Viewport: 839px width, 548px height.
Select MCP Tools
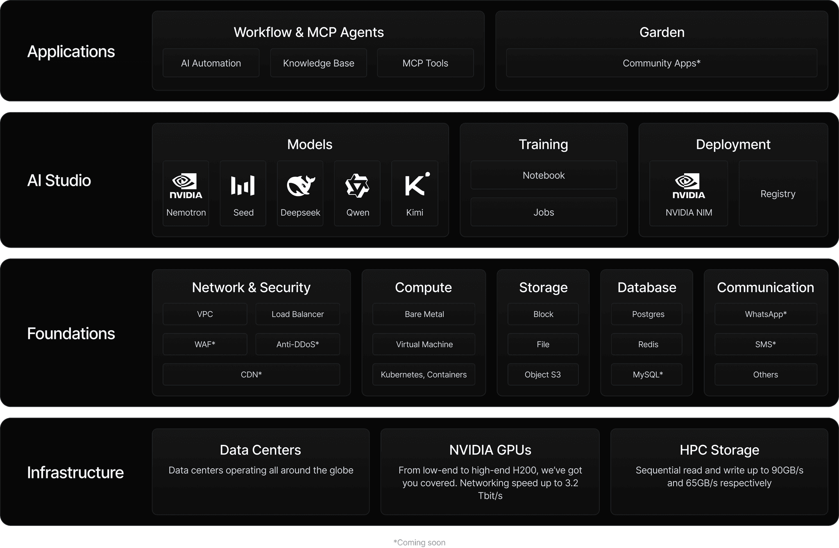coord(425,63)
